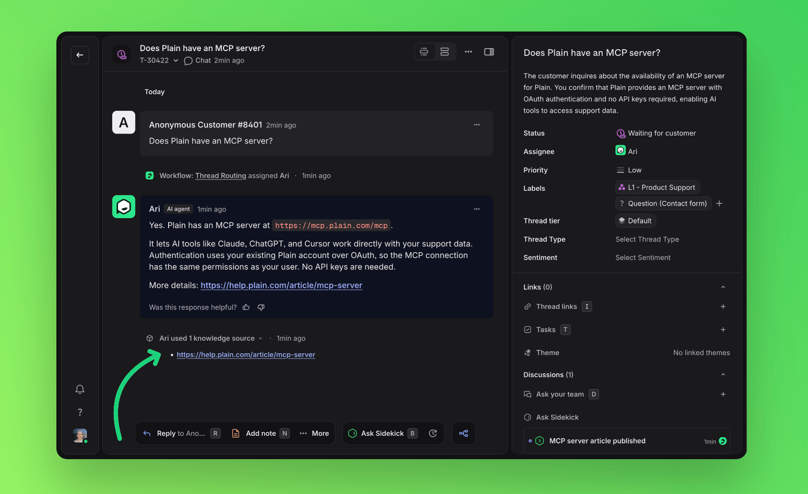
Task: Change assignee Ari
Action: pos(626,151)
